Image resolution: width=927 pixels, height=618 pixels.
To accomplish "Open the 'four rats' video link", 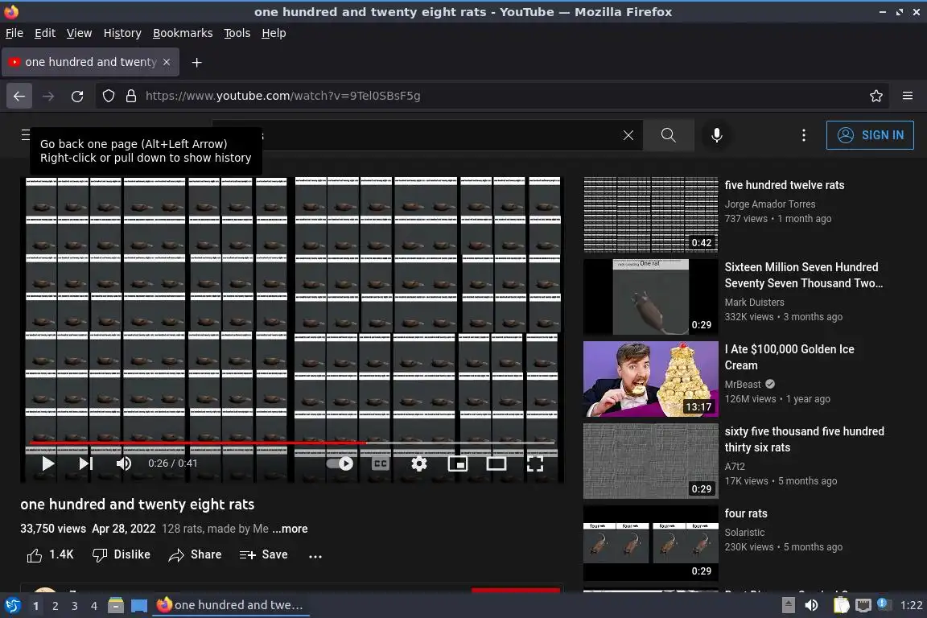I will [745, 513].
